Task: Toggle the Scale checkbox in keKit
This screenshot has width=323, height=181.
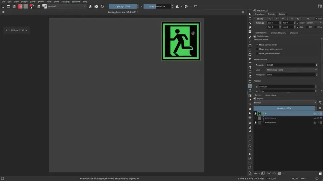Action: tap(297, 23)
